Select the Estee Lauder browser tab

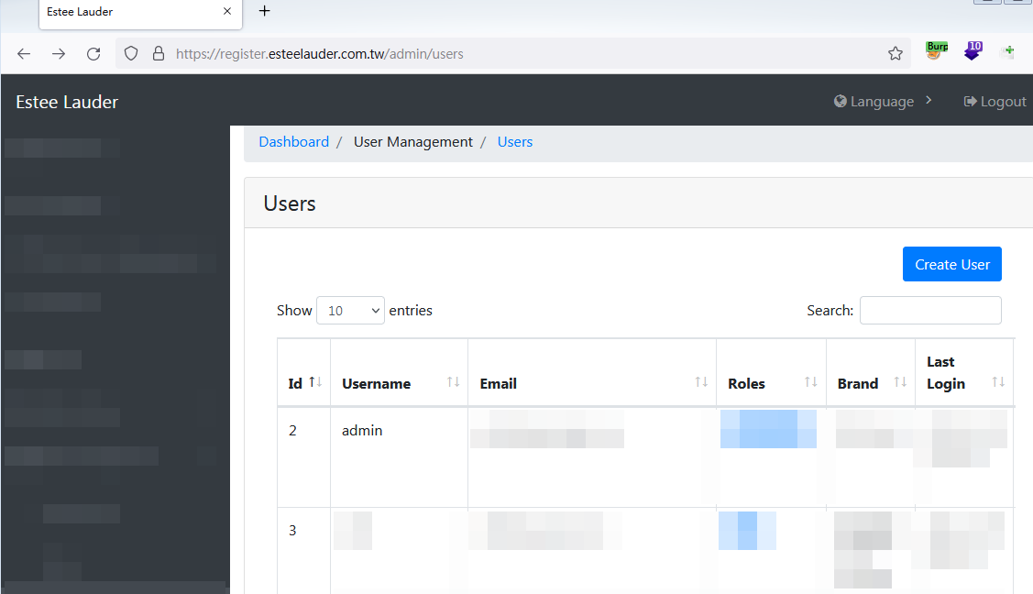tap(140, 13)
